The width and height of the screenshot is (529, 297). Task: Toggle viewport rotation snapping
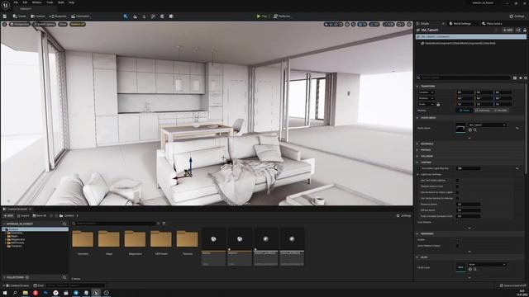pyautogui.click(x=374, y=24)
